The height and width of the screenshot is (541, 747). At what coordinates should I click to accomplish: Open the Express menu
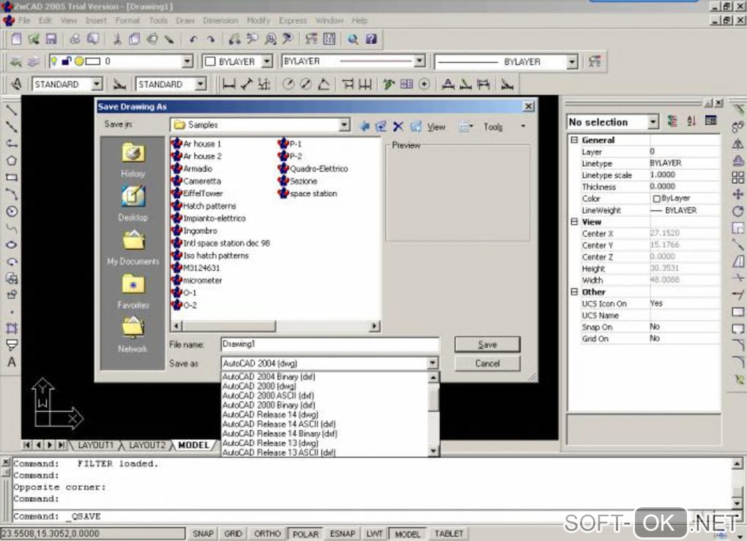coord(292,20)
